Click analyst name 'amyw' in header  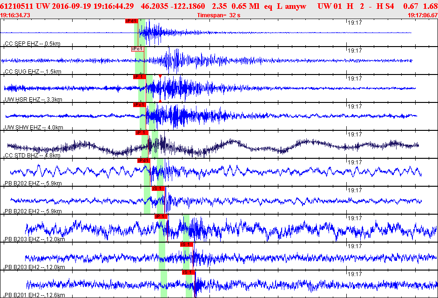(x=296, y=7)
